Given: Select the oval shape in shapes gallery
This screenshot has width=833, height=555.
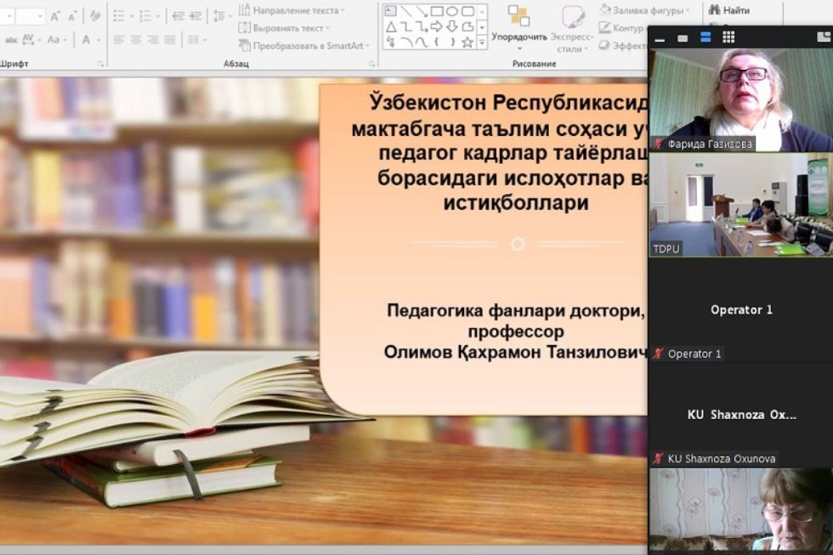Looking at the screenshot, I should click(x=452, y=11).
